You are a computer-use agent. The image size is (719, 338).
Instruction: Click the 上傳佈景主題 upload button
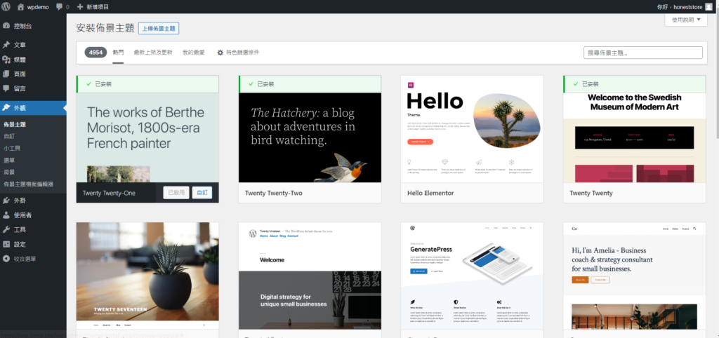(x=159, y=28)
